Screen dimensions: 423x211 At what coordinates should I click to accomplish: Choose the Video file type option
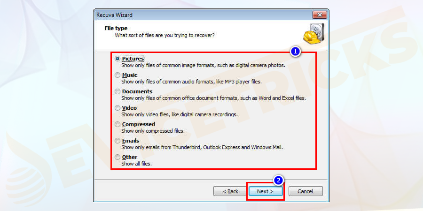117,108
